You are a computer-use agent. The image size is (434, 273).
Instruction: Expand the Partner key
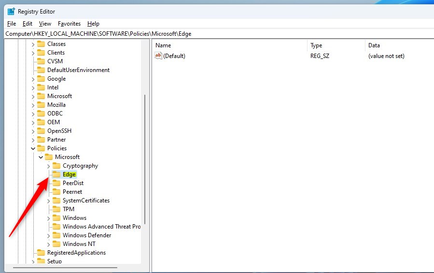33,140
